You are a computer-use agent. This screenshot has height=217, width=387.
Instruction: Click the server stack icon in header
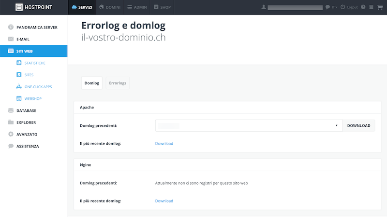click(x=371, y=7)
